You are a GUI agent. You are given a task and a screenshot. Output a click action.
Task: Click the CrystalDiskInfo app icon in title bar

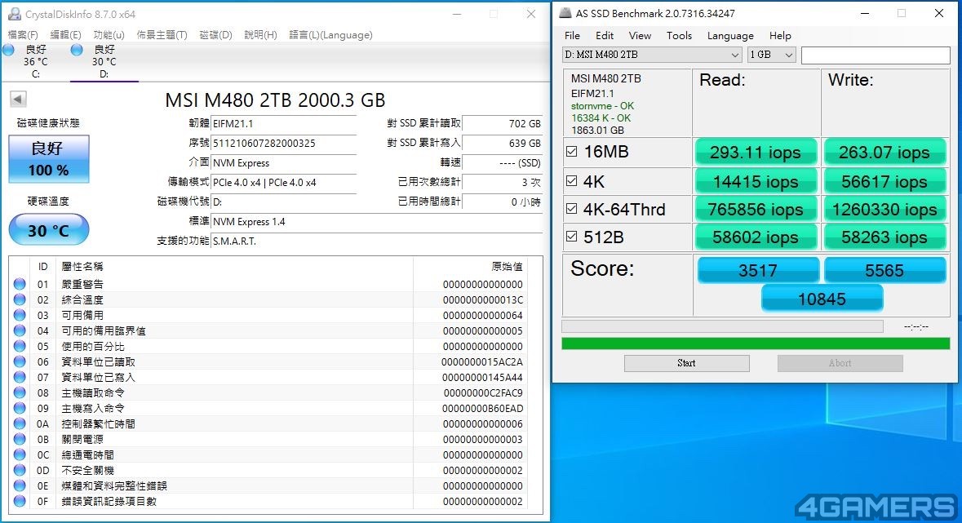point(14,14)
